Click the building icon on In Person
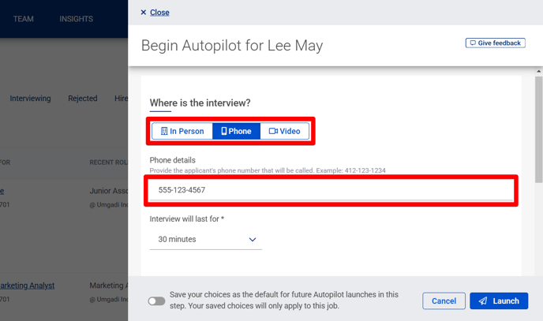543x321 pixels. (164, 131)
